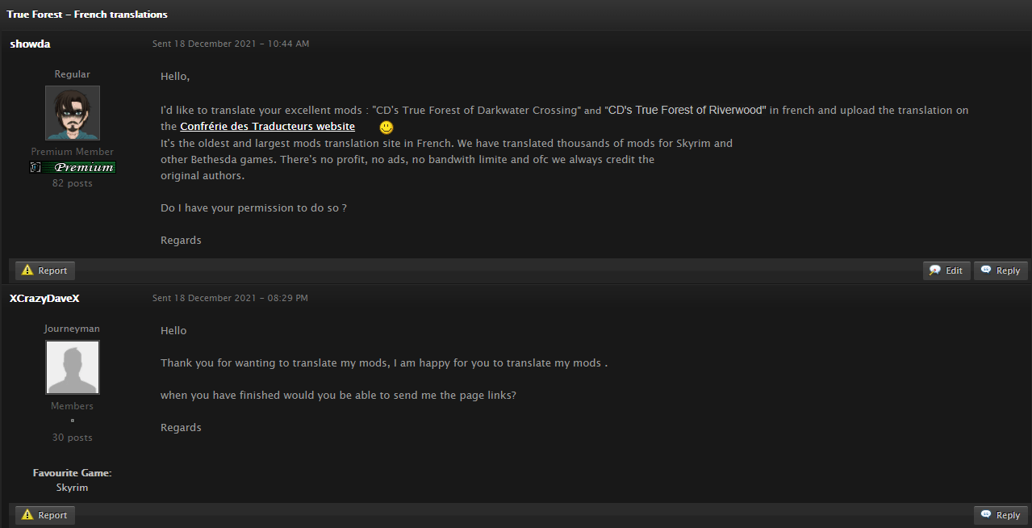
Task: Click warning icon in second Report button
Action: point(27,515)
